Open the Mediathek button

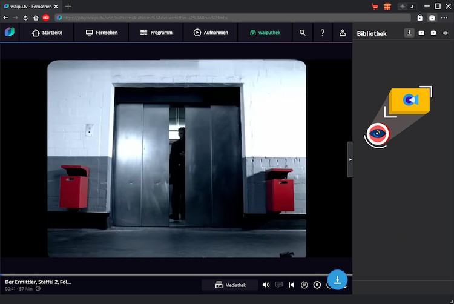[230, 285]
